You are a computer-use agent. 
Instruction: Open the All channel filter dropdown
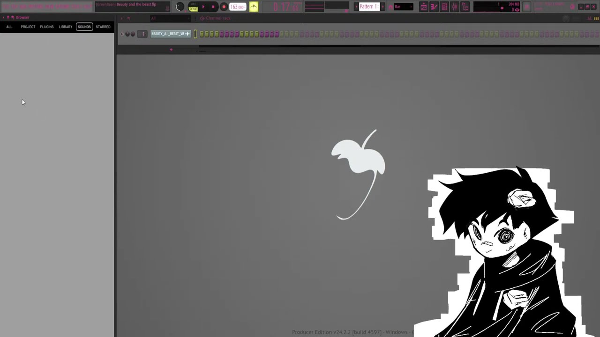pyautogui.click(x=170, y=18)
